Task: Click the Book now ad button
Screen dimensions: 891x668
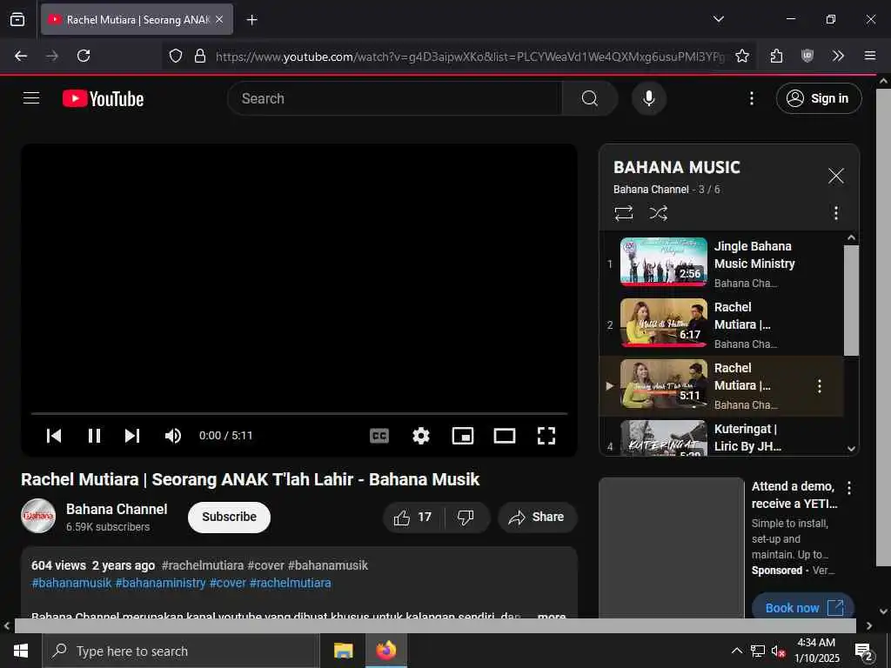Action: [803, 606]
